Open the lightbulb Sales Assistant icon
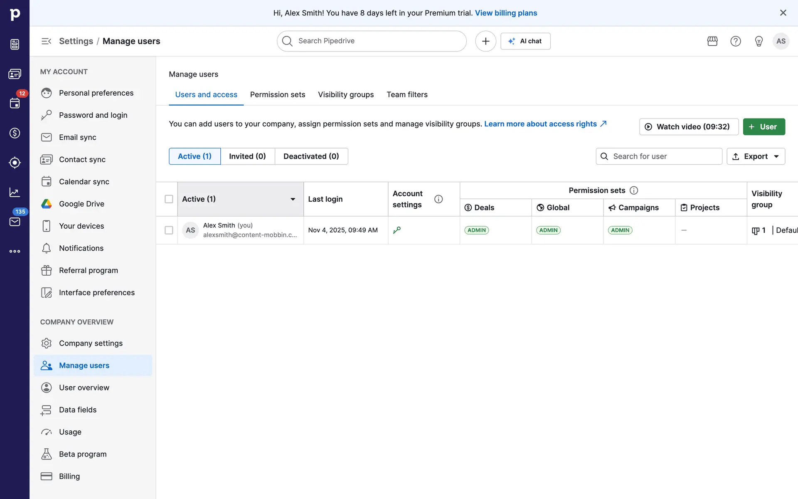 [x=759, y=41]
